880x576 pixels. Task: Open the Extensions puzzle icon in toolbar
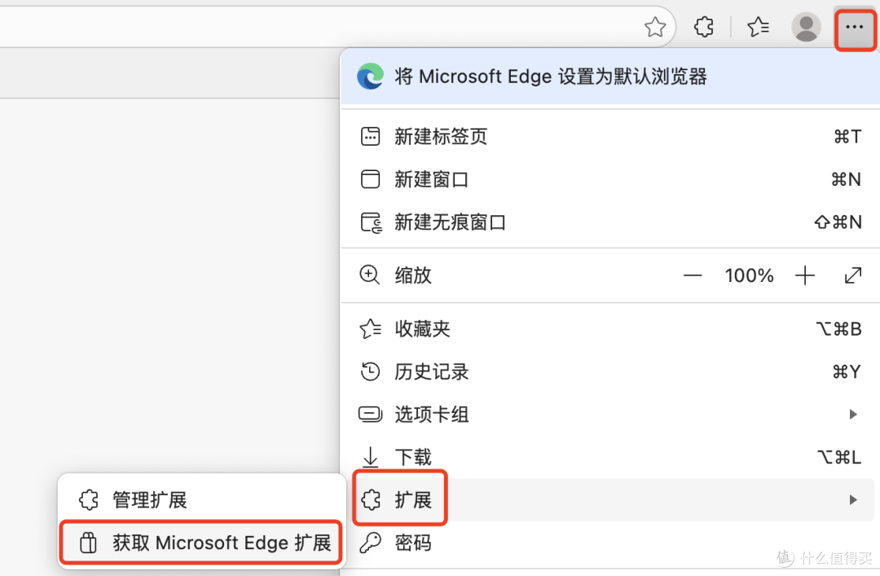click(704, 26)
